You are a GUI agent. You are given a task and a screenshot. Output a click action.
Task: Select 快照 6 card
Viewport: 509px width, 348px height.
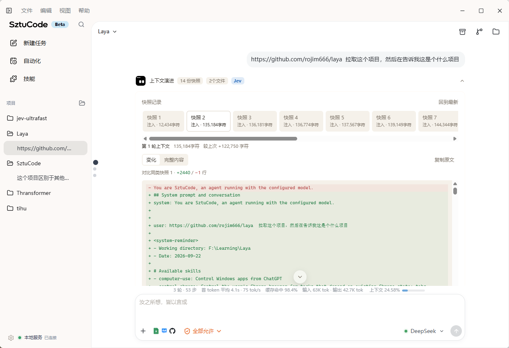pyautogui.click(x=394, y=121)
